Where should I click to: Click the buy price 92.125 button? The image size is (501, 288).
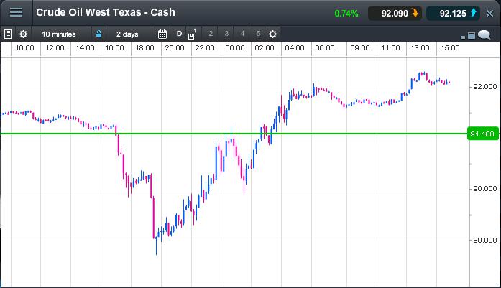(453, 13)
